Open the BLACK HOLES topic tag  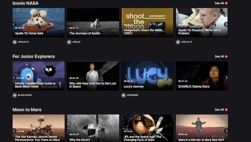tap(25, 95)
